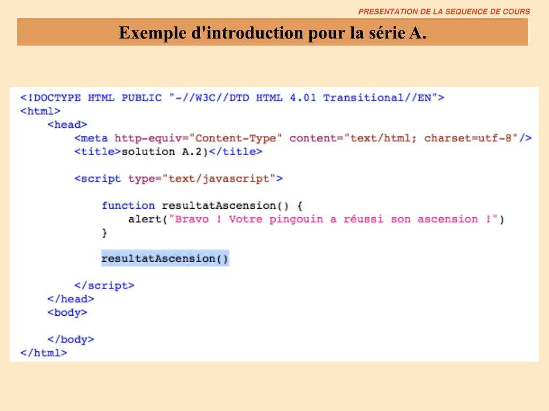
Task: Click the header 'PRESENTATION DE LA SEQUENCE DE COURS'
Action: 444,12
